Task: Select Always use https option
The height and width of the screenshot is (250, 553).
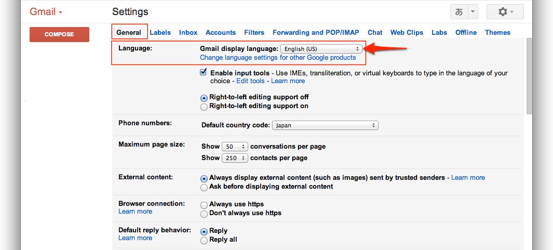Action: (x=204, y=205)
